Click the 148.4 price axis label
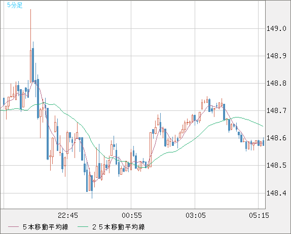This screenshot has height=234, width=291. click(276, 193)
